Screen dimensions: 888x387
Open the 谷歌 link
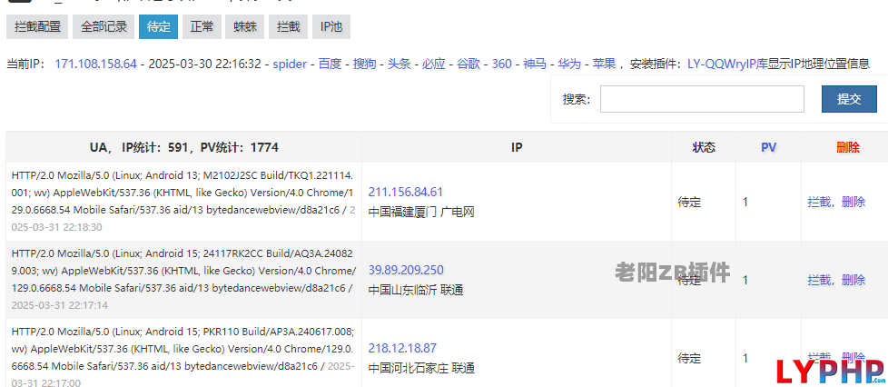click(469, 64)
